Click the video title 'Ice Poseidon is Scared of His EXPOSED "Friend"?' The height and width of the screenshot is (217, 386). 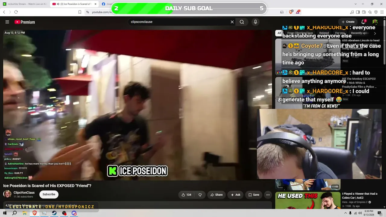pyautogui.click(x=47, y=186)
